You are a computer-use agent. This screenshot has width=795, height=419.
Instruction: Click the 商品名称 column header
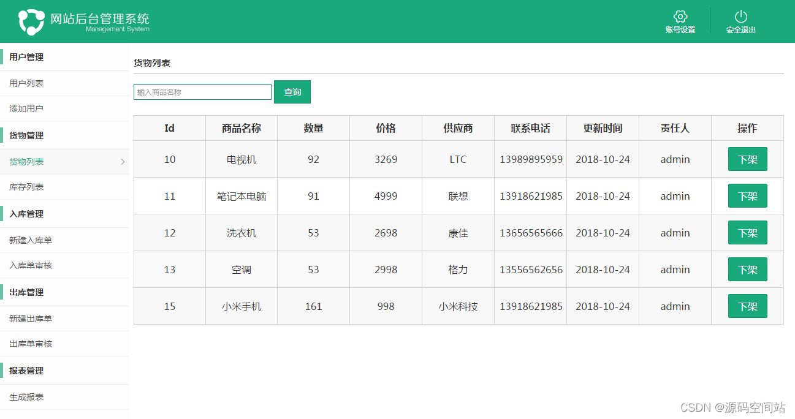point(242,128)
